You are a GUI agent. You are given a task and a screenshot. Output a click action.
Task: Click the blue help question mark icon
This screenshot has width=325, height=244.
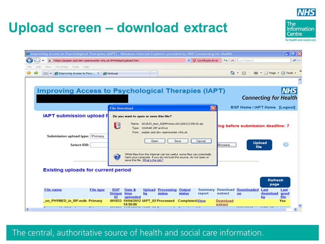(x=286, y=145)
